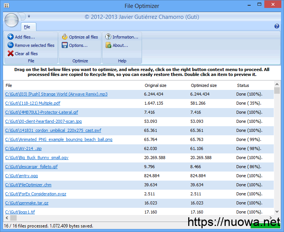Screen dimensions: 284x232
Task: Sort list by Optimized size column header
Action: [x=204, y=85]
